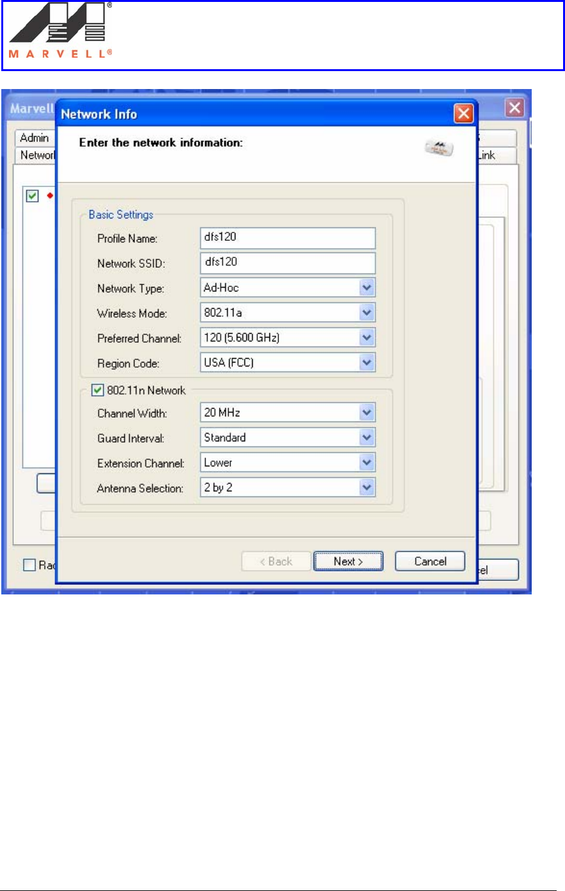Open the Extension Channel dropdown showing Lower
565x891 pixels.
288,462
